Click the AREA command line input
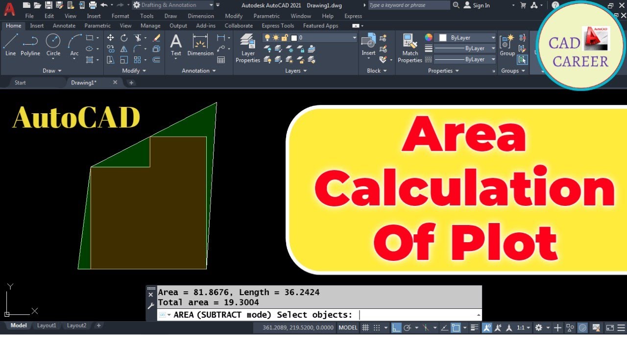The image size is (627, 353). (x=319, y=315)
